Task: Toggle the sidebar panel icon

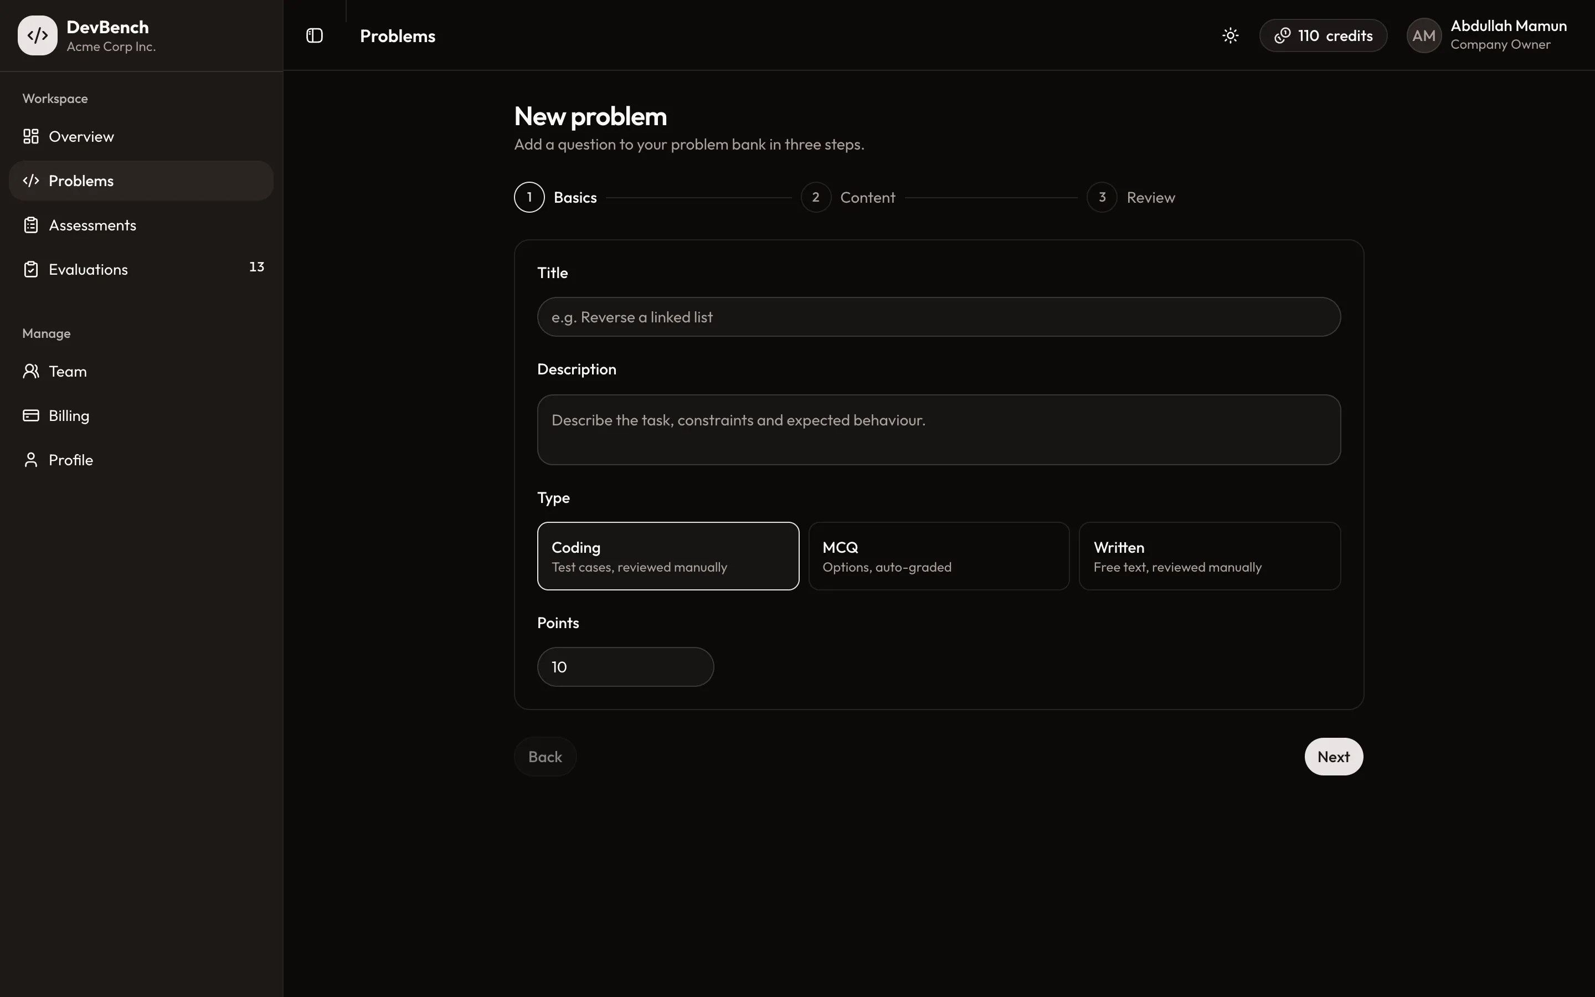Action: (315, 35)
